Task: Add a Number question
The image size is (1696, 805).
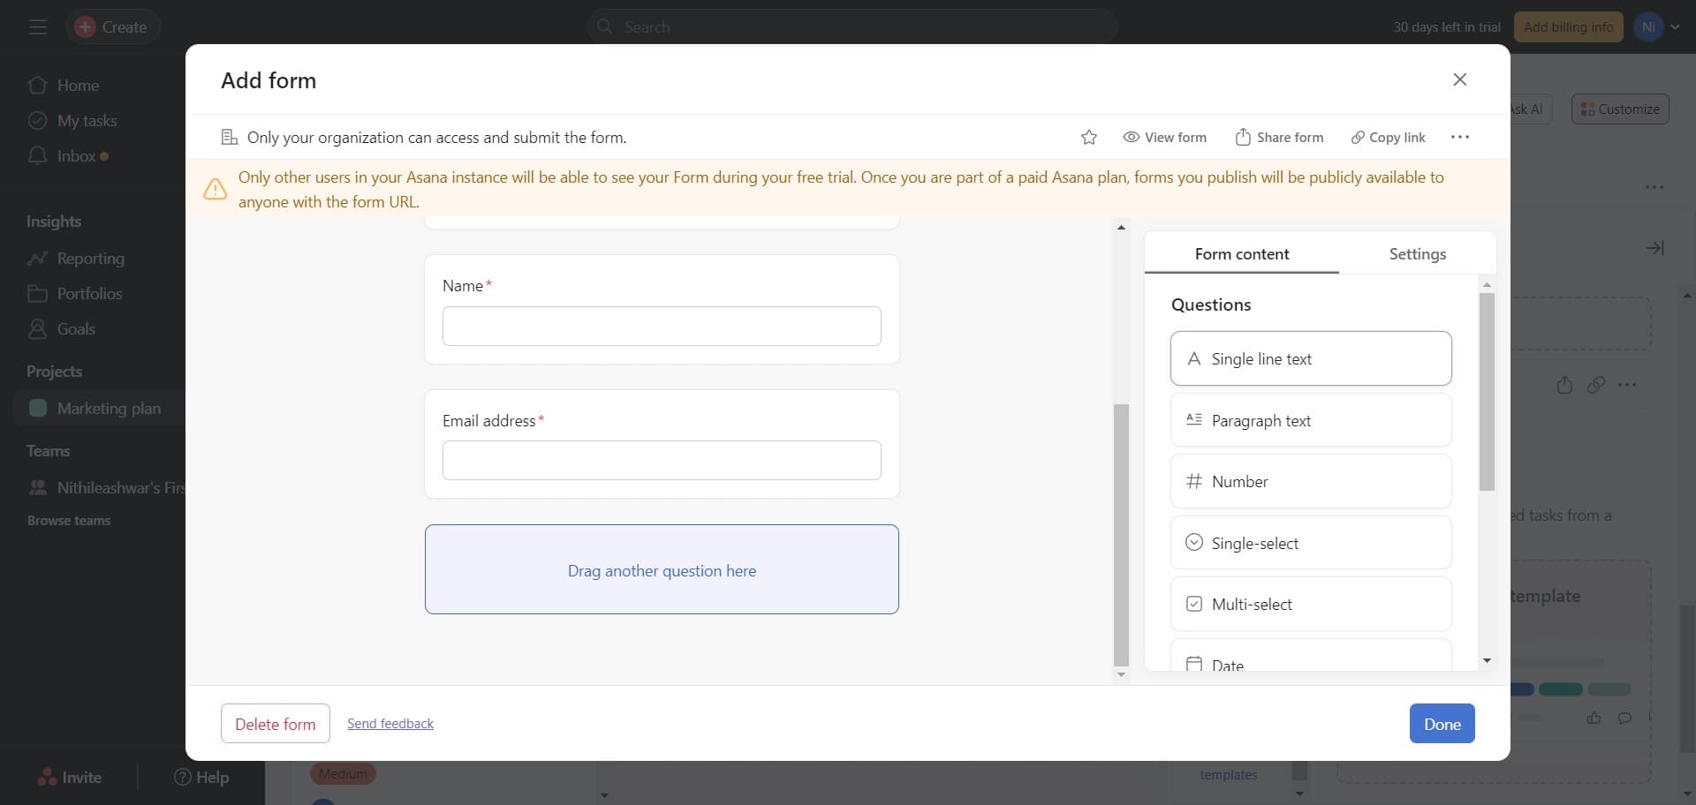Action: point(1310,481)
